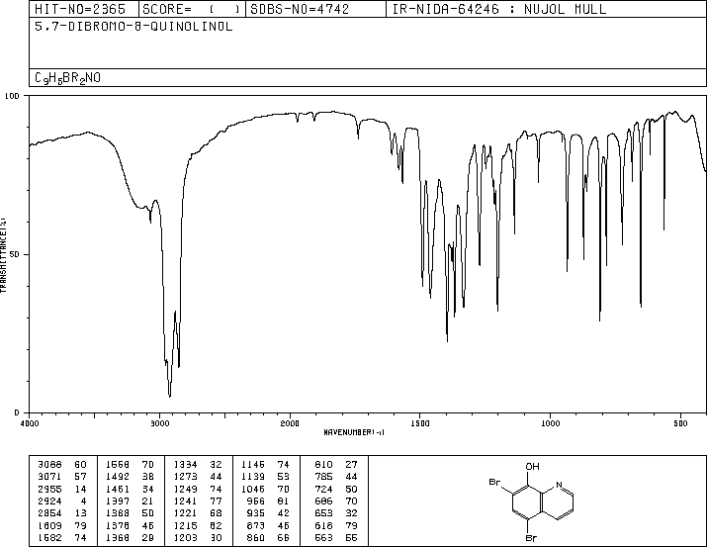The image size is (707, 547).
Task: Click the OH label on the structure
Action: [532, 466]
